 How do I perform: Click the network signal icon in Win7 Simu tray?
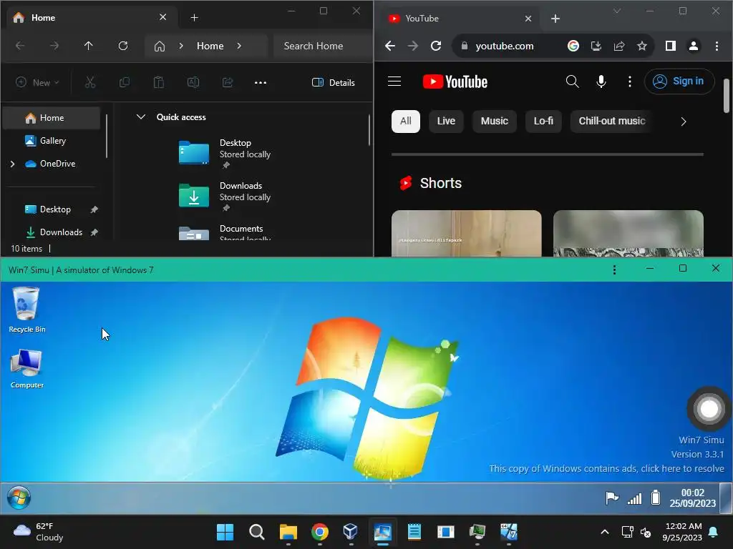[634, 498]
